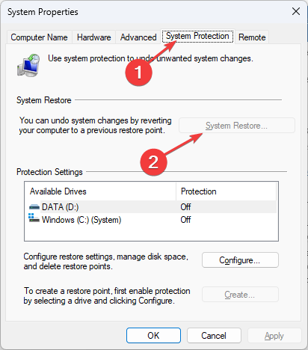Image resolution: width=308 pixels, height=350 pixels.
Task: Switch to the Computer Name tab
Action: point(39,37)
